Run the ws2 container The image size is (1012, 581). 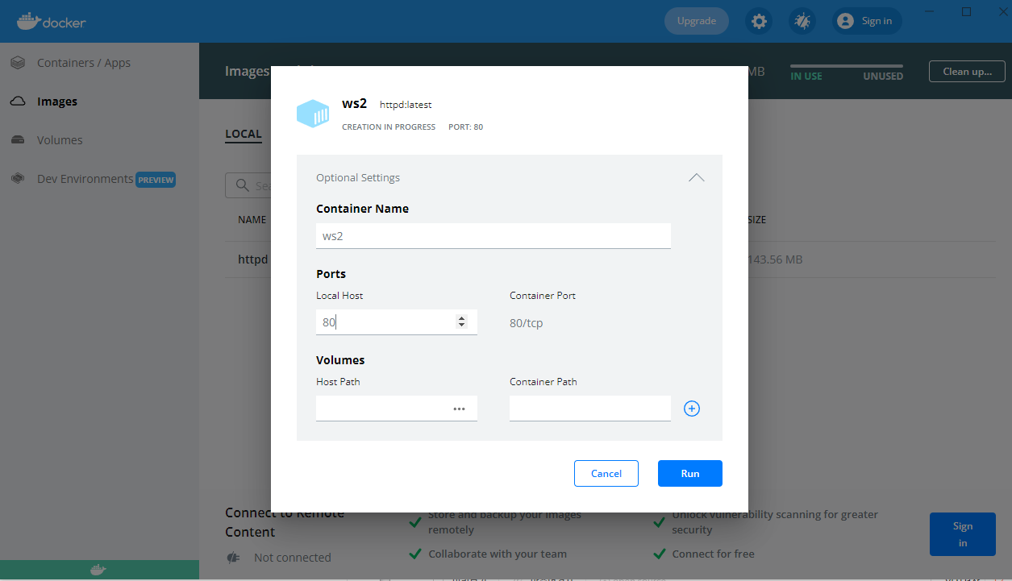click(x=690, y=474)
